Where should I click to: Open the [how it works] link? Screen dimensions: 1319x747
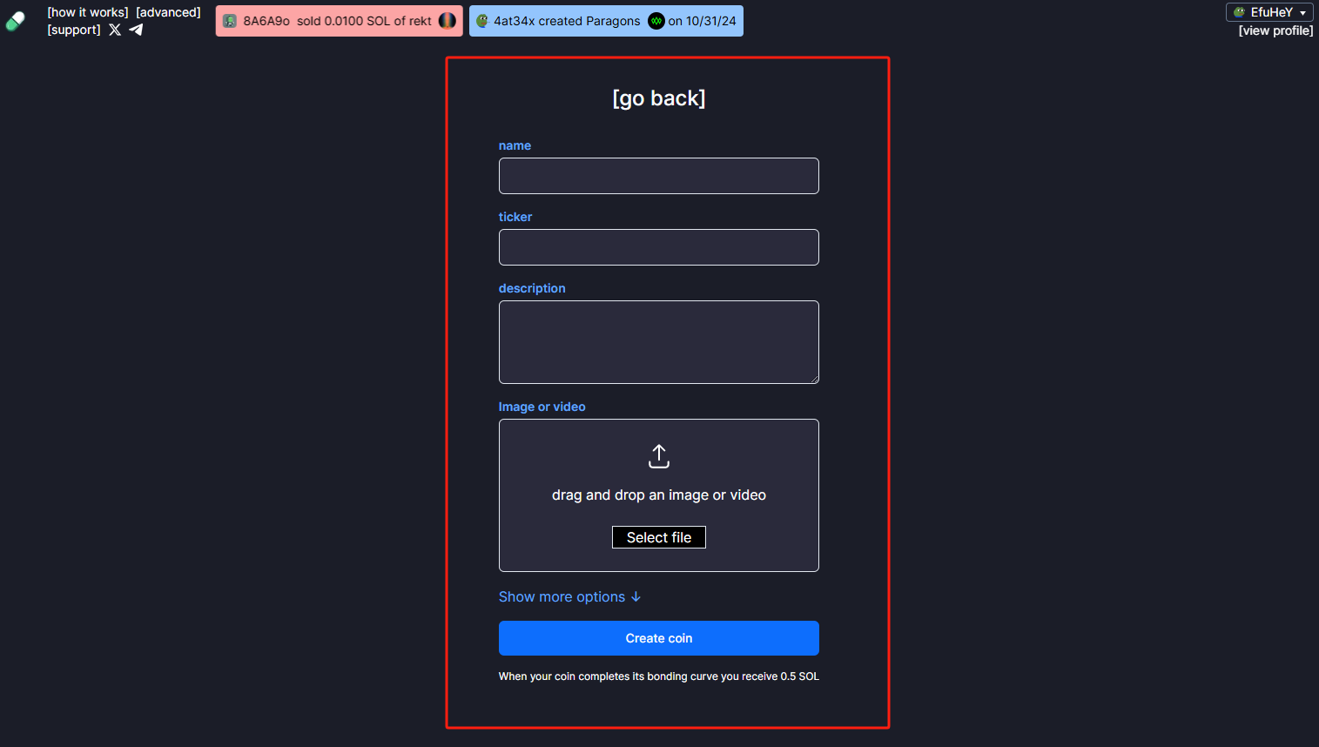pos(88,12)
